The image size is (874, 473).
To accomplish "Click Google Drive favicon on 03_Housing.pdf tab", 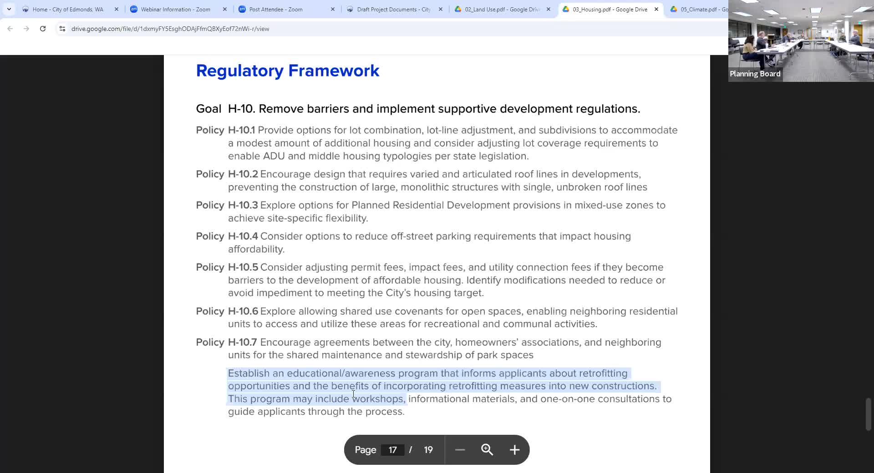I will (566, 9).
